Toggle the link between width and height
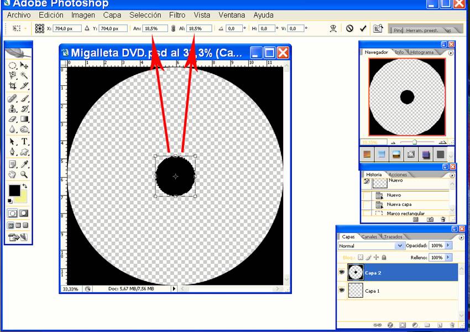The image size is (470, 332). (x=173, y=28)
